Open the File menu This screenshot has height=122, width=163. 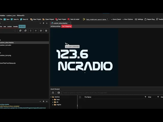(1, 19)
